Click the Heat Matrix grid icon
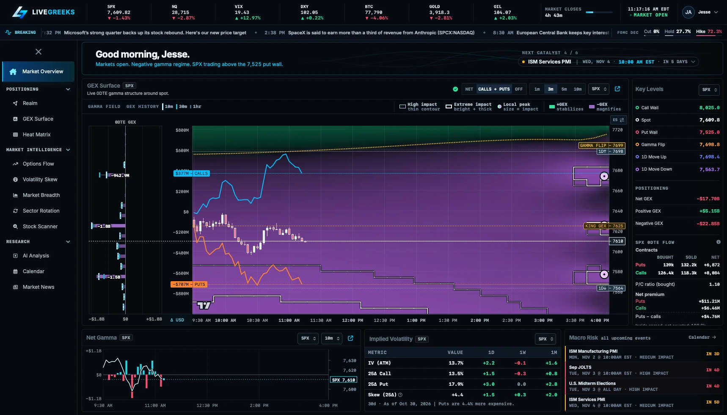This screenshot has width=727, height=415. 15,135
